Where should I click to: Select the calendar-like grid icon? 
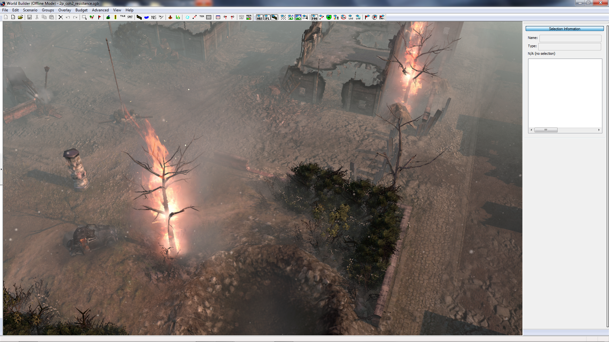[x=218, y=17]
